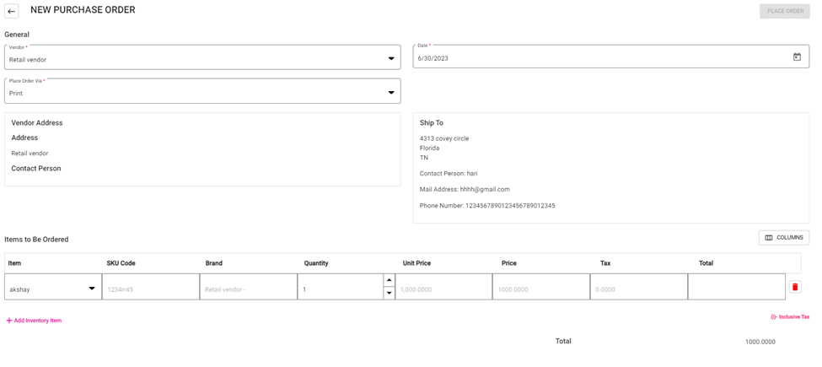Image resolution: width=822 pixels, height=367 pixels.
Task: Click the row Total field
Action: click(x=735, y=288)
